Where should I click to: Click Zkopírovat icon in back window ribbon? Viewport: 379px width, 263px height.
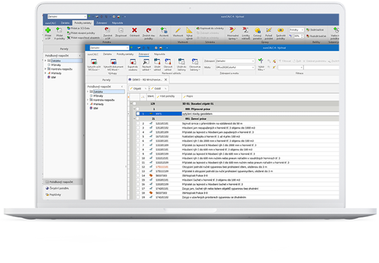tap(121, 30)
